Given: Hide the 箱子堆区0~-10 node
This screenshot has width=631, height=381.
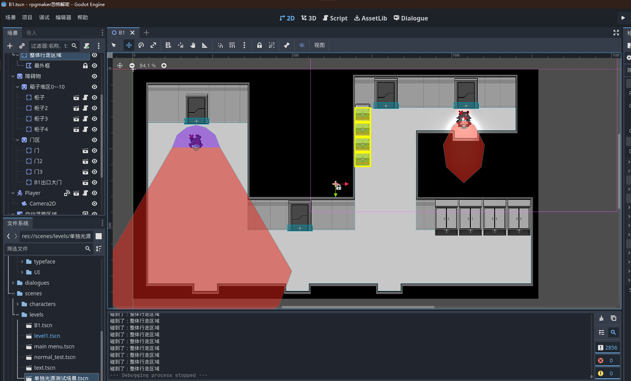Looking at the screenshot, I should 94,87.
